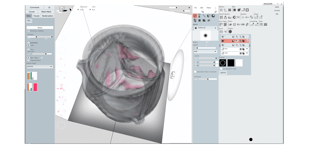310x146 pixels.
Task: Click the [fit] view button
Action: pos(277,14)
